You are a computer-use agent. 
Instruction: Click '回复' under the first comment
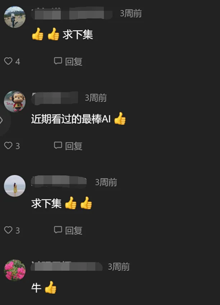coord(73,62)
